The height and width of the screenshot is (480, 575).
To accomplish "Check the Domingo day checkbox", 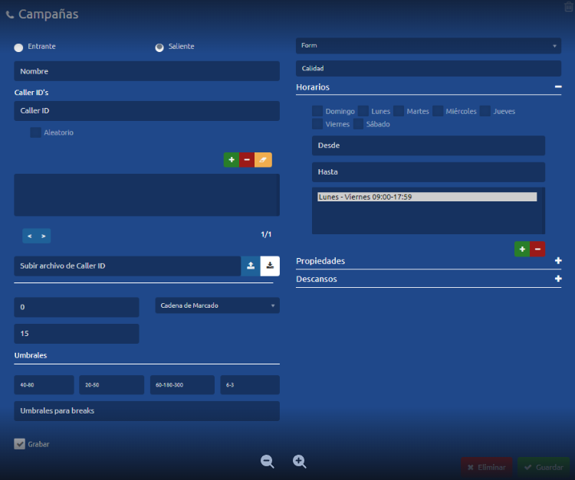I will 317,111.
